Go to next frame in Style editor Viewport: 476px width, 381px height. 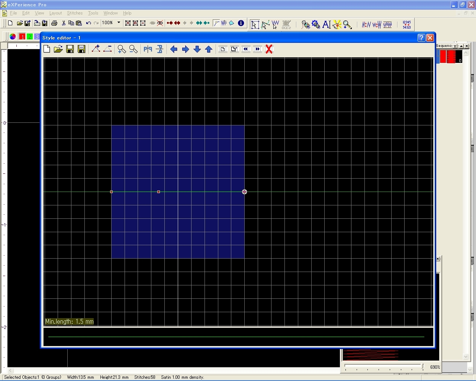(257, 49)
